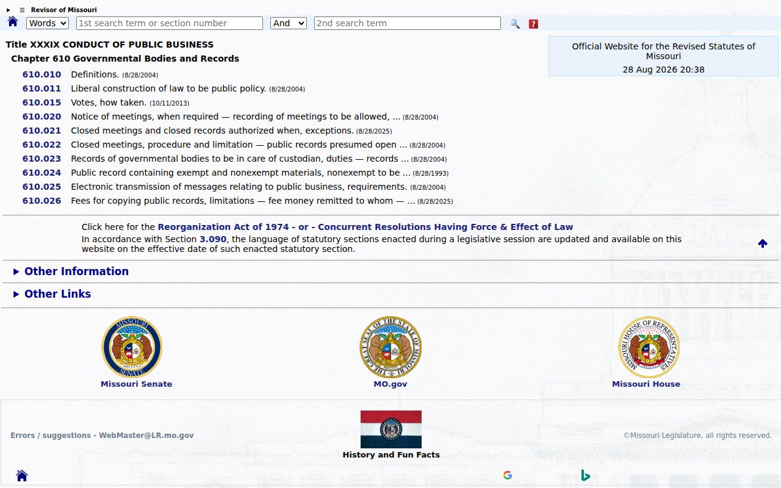Click the footer home icon
Screen dimensions: 781x488
tap(22, 476)
